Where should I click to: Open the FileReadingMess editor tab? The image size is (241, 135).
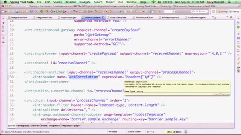tap(169, 18)
